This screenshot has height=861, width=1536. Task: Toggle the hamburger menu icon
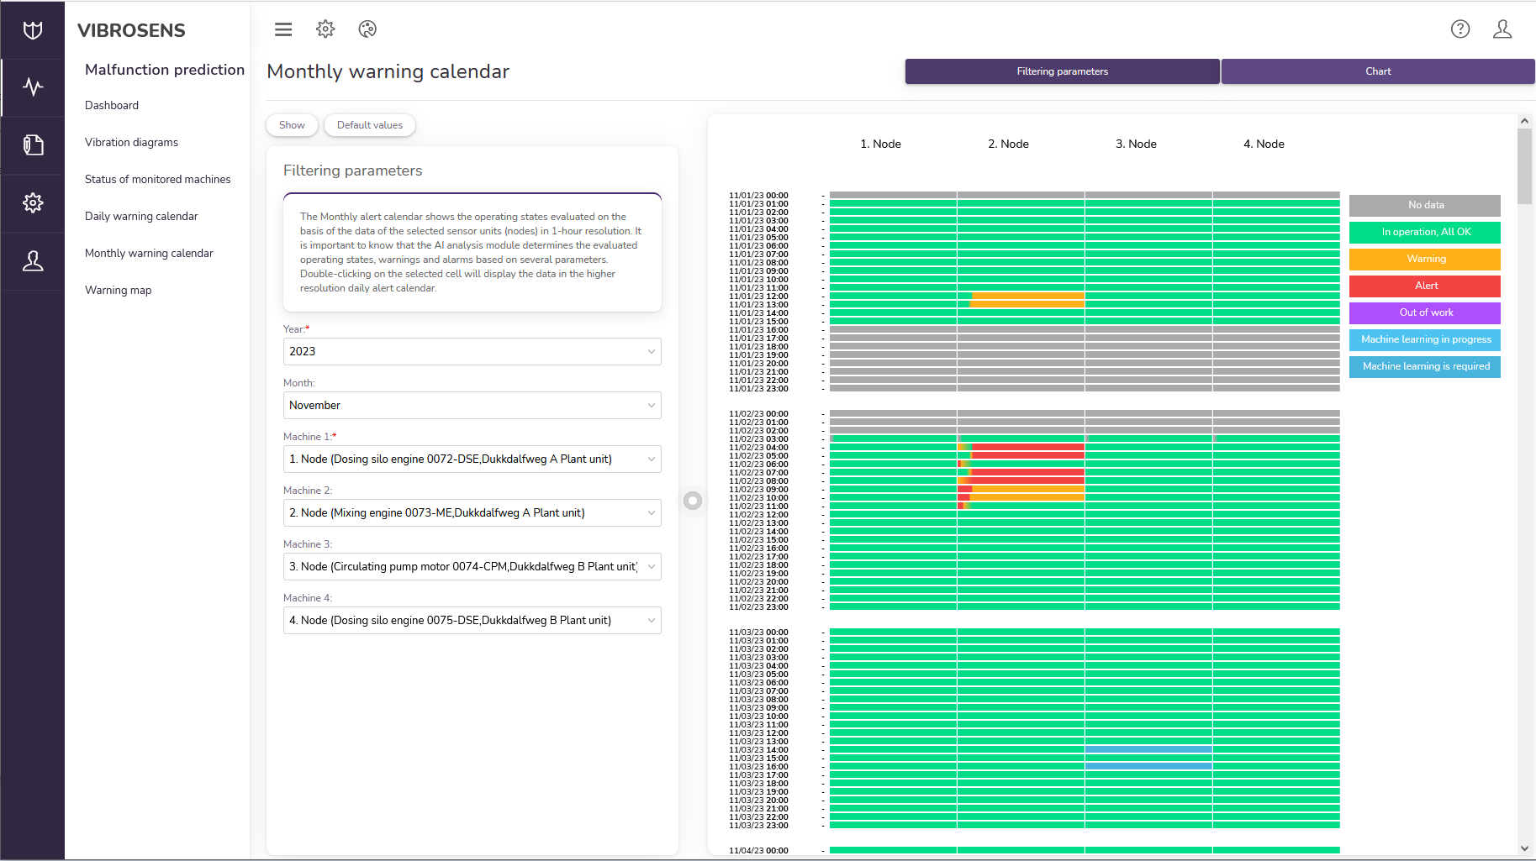[x=283, y=29]
